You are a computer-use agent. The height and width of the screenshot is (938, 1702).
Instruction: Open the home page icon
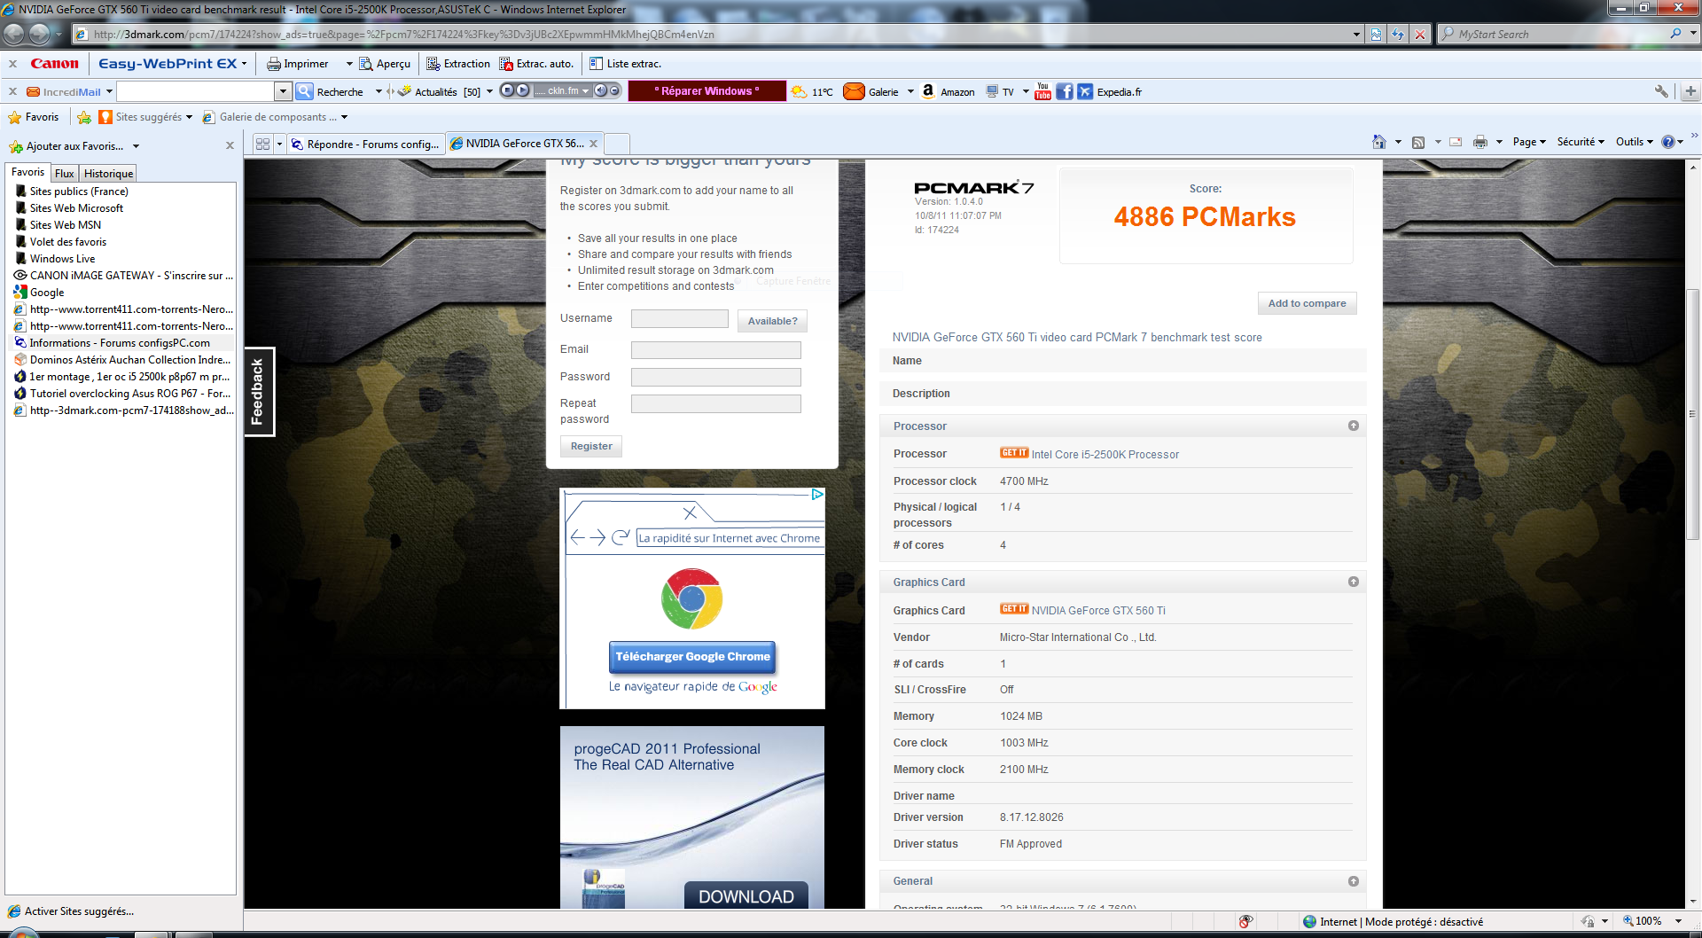click(1378, 142)
